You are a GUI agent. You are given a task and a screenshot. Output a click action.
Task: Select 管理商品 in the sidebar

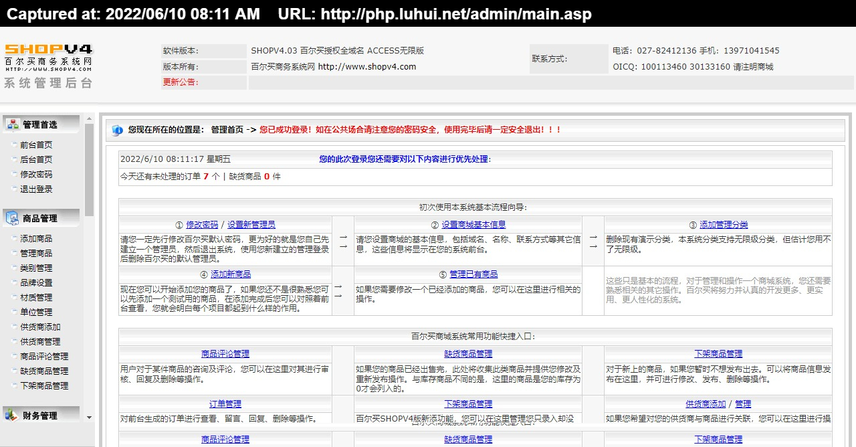(36, 253)
